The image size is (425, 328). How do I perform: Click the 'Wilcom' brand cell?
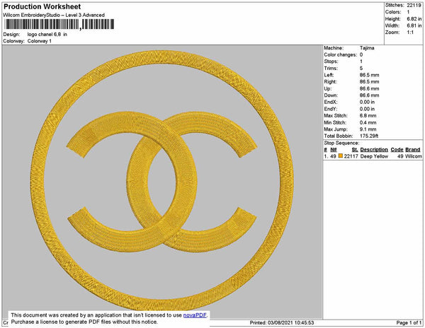pyautogui.click(x=414, y=156)
